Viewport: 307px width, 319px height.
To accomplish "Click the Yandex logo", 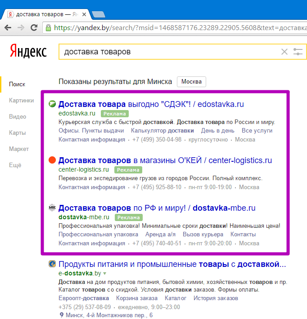I will 28,51.
